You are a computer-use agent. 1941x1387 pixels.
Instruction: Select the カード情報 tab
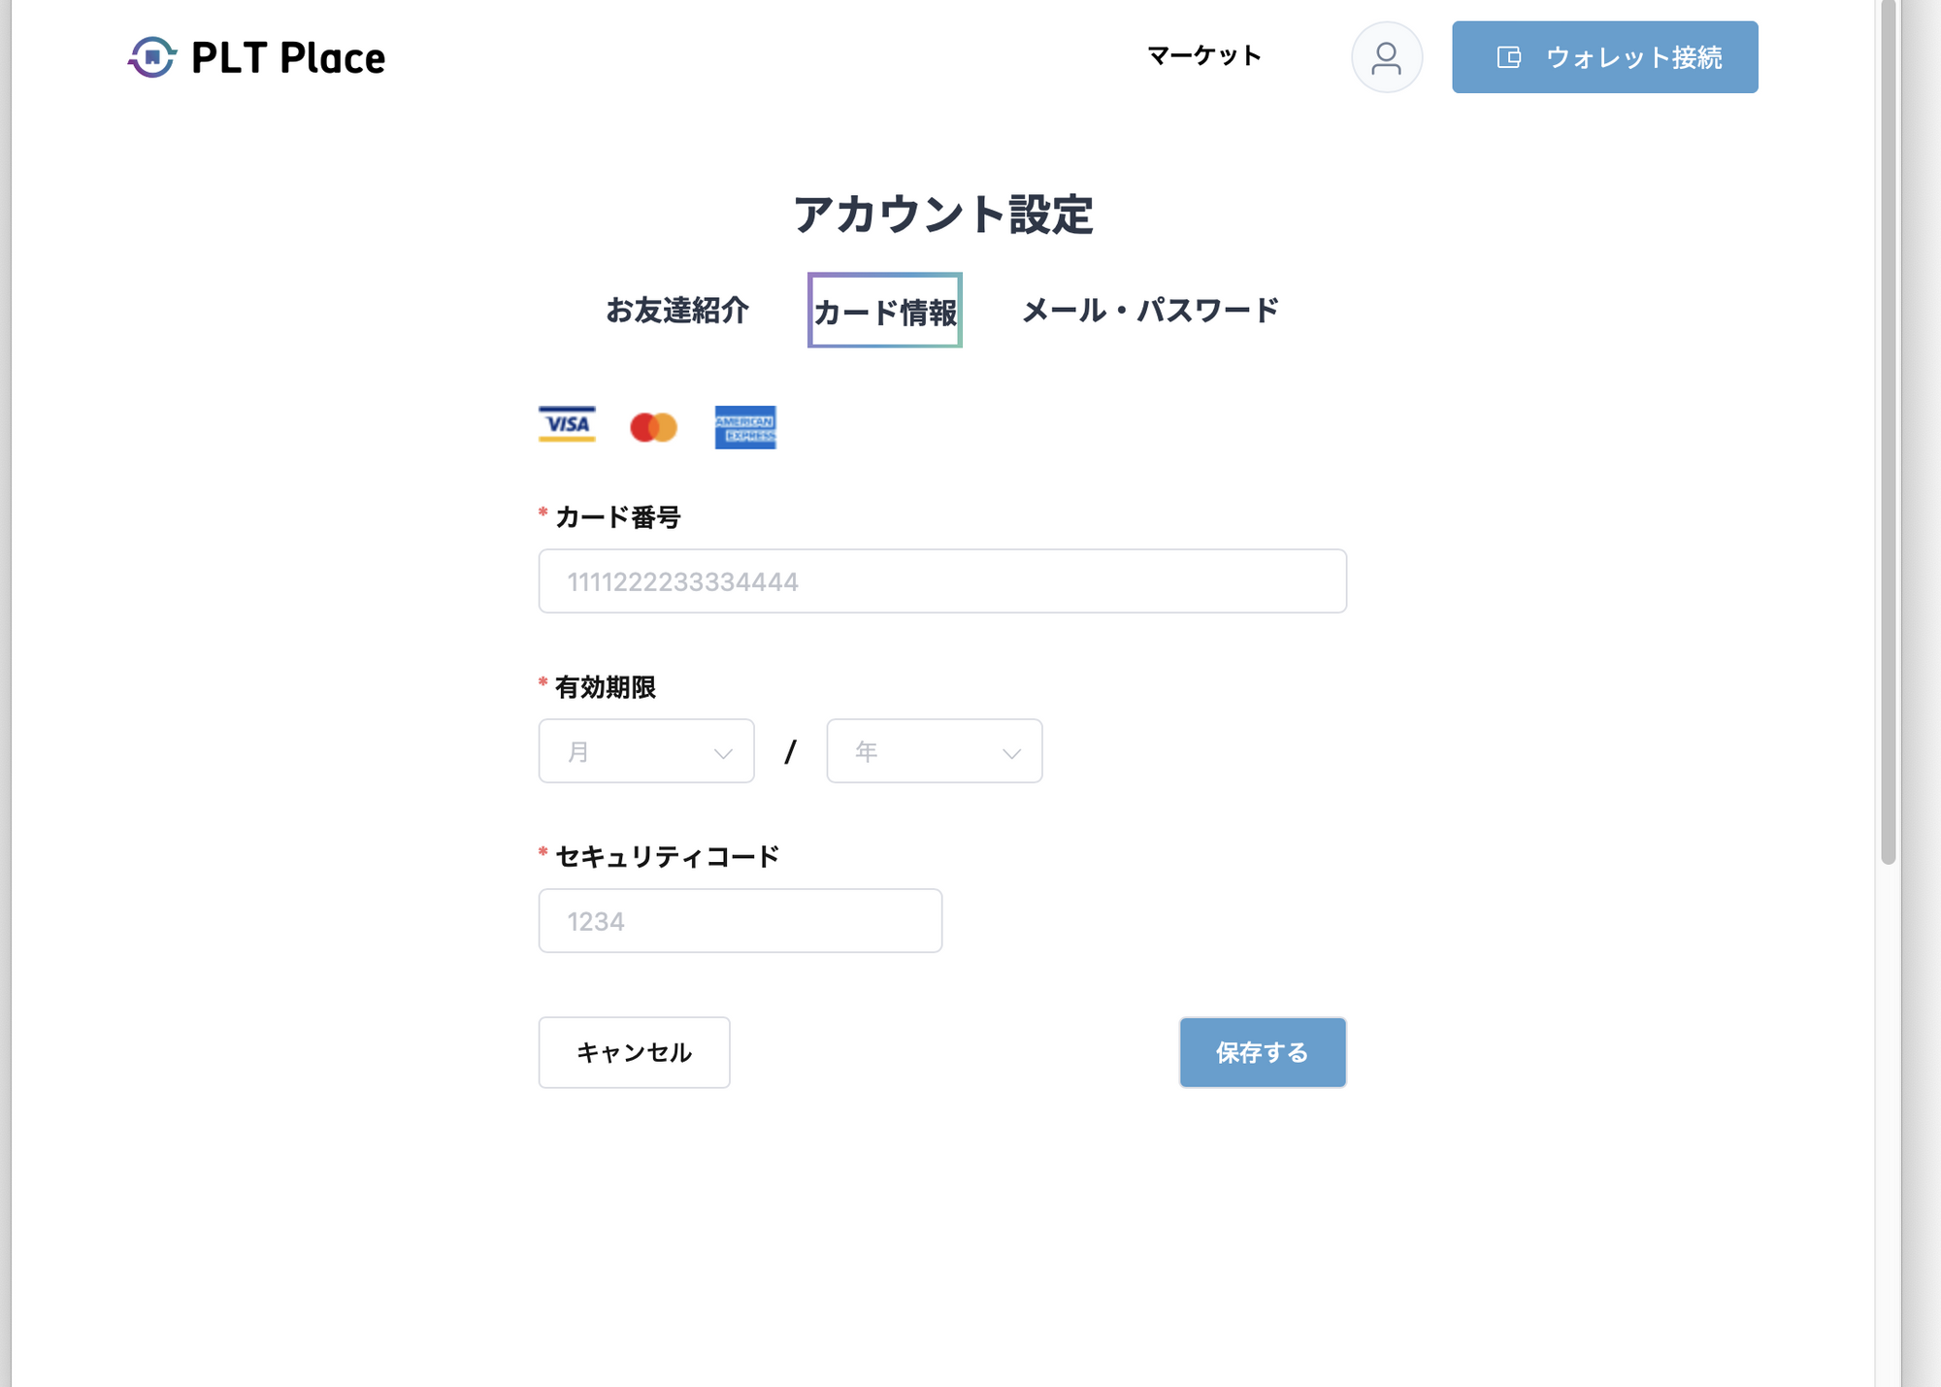pyautogui.click(x=884, y=312)
